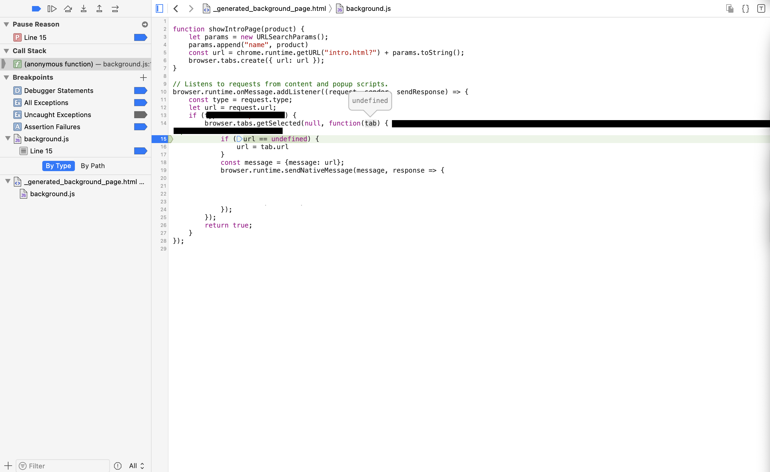Add a new breakpoint with plus icon
The width and height of the screenshot is (770, 472).
click(x=143, y=78)
